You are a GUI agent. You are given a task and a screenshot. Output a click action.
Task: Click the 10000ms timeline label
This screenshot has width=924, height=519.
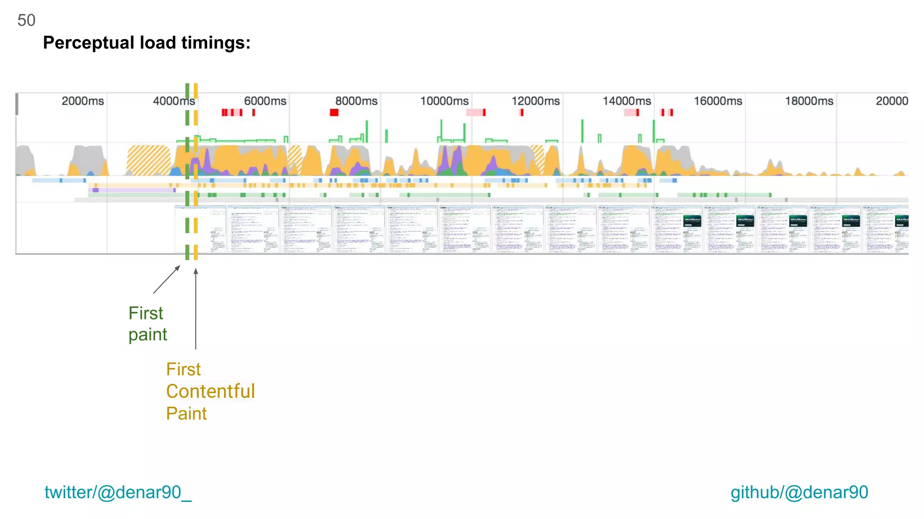click(444, 101)
